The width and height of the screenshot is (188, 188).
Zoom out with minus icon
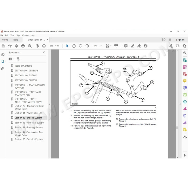(x=81, y=46)
